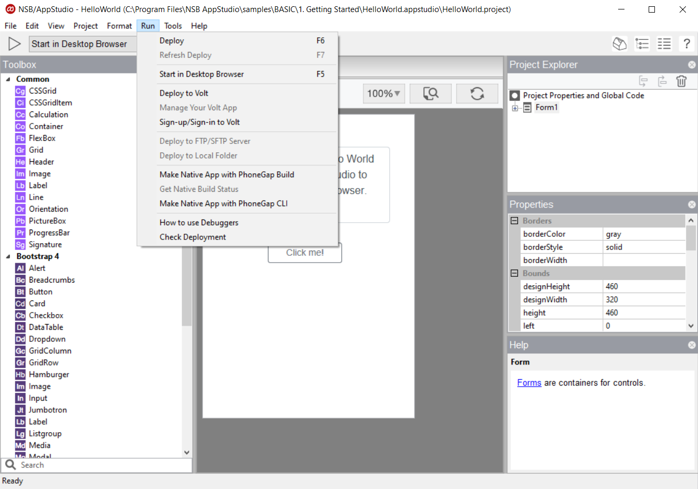This screenshot has height=489, width=698.
Task: Click the Toolbox search field
Action: point(97,465)
